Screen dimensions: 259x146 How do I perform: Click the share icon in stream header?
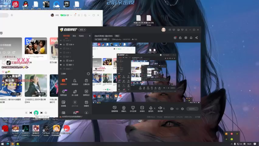point(197,38)
